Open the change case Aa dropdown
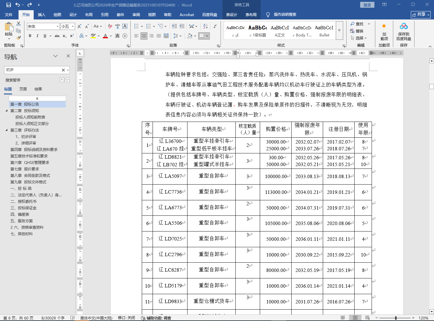 [x=98, y=27]
